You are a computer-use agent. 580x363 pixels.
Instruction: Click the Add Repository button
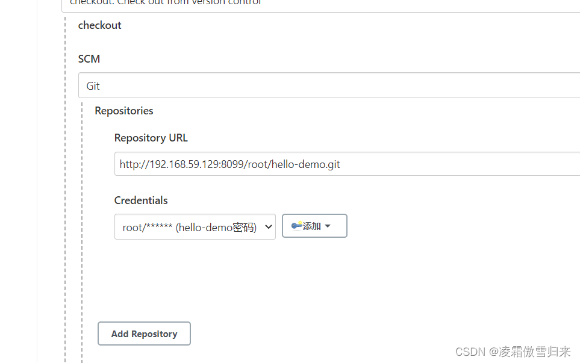pos(144,334)
